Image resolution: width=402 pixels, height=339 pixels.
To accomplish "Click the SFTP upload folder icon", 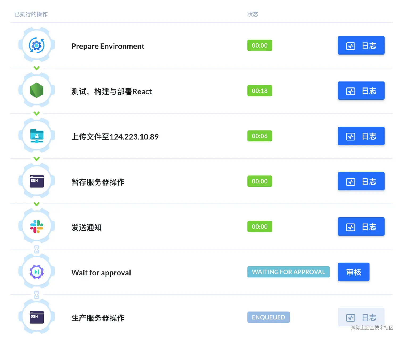I will pyautogui.click(x=37, y=136).
